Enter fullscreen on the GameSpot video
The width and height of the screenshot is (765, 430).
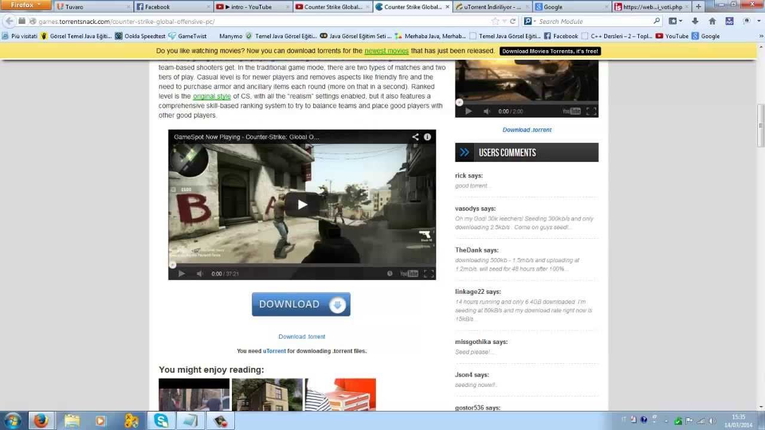(429, 274)
